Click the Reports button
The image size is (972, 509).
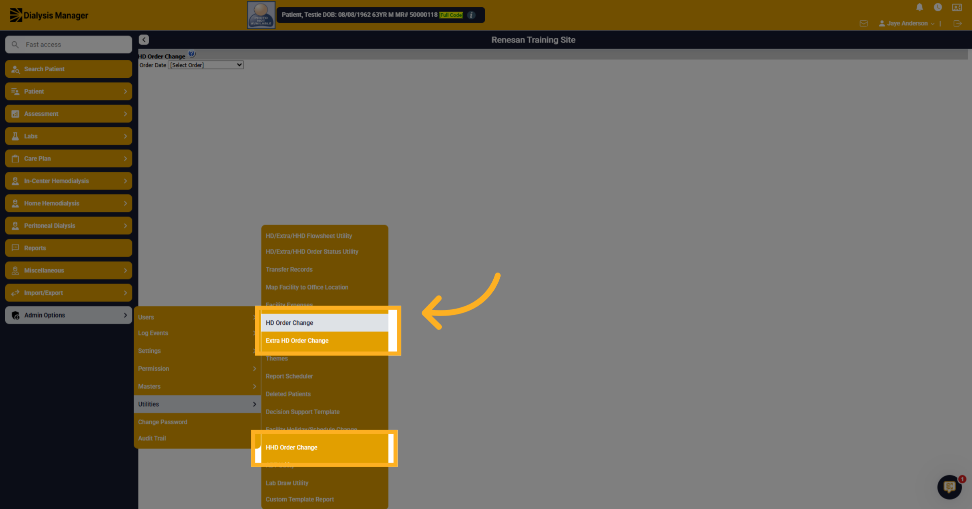point(68,248)
